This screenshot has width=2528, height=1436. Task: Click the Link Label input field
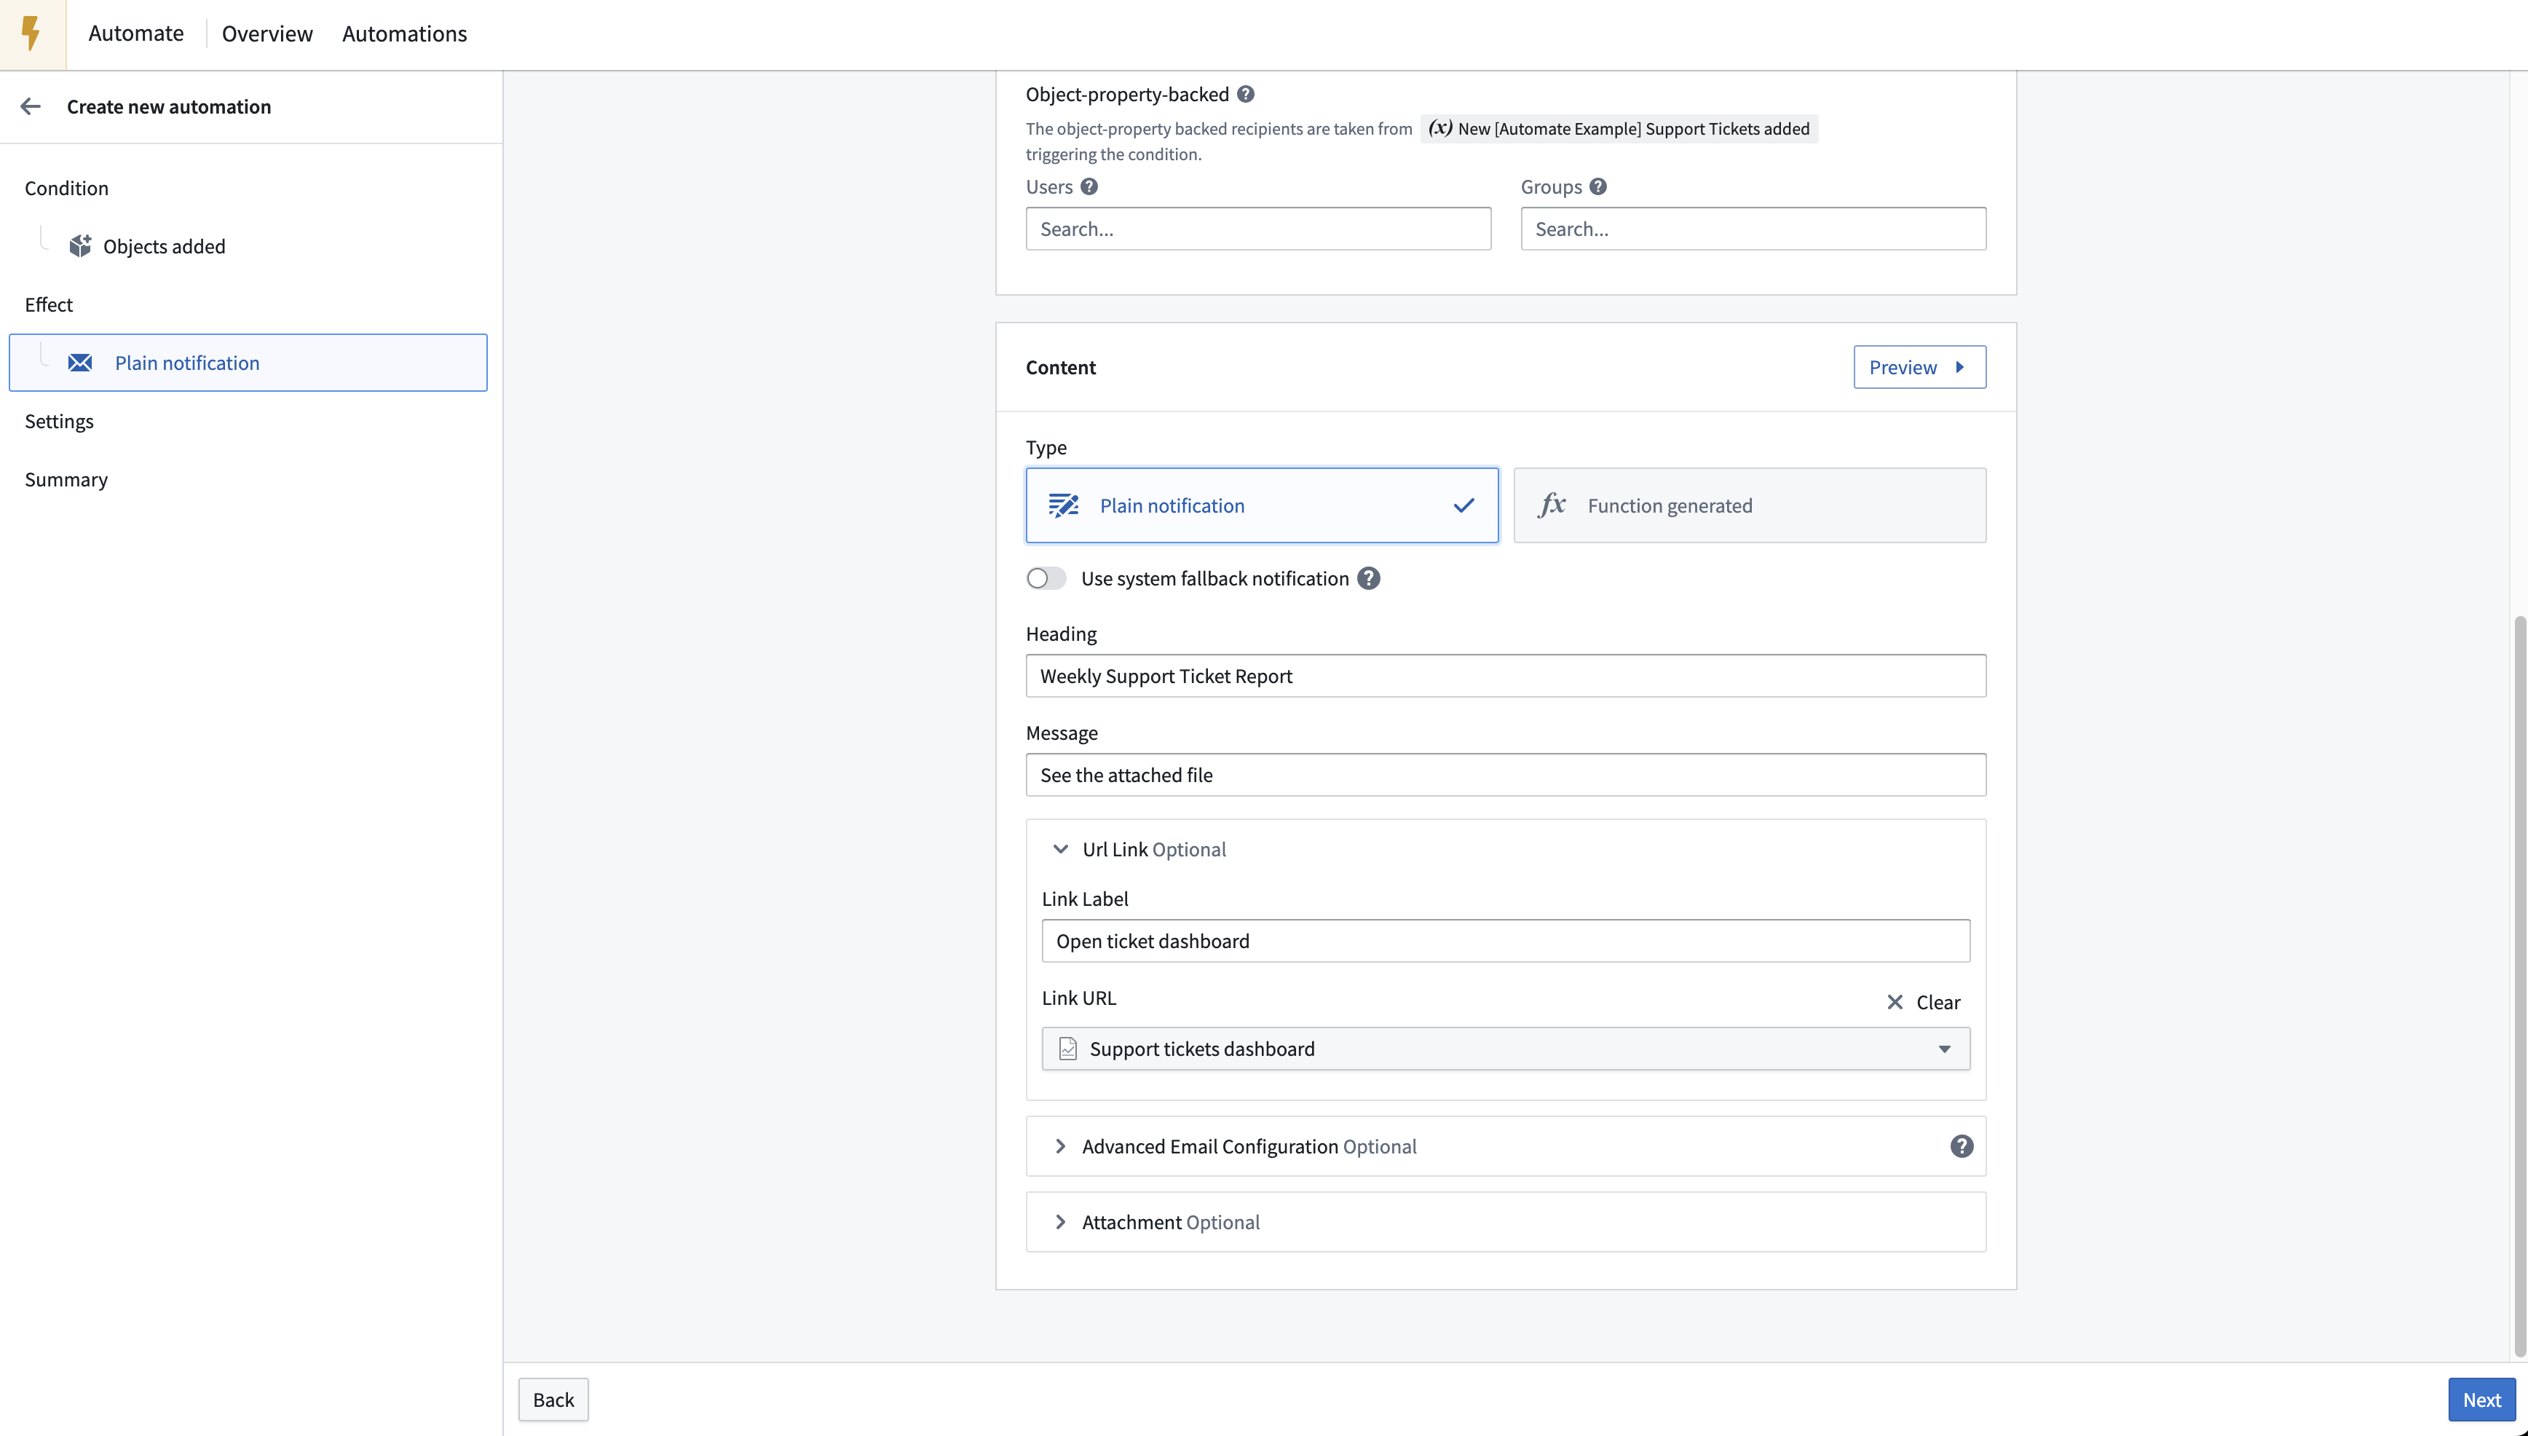tap(1506, 941)
